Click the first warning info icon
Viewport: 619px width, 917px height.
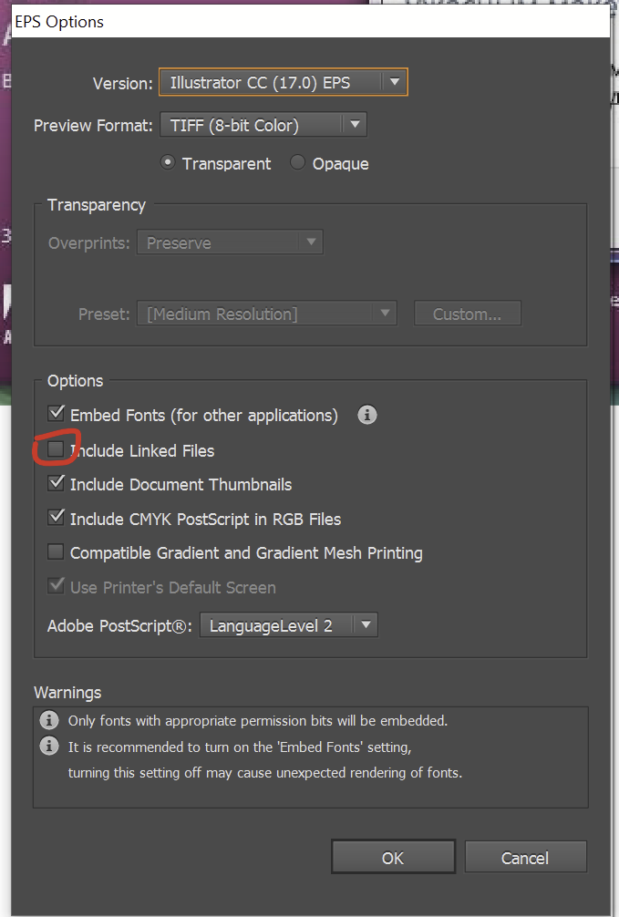(x=49, y=721)
